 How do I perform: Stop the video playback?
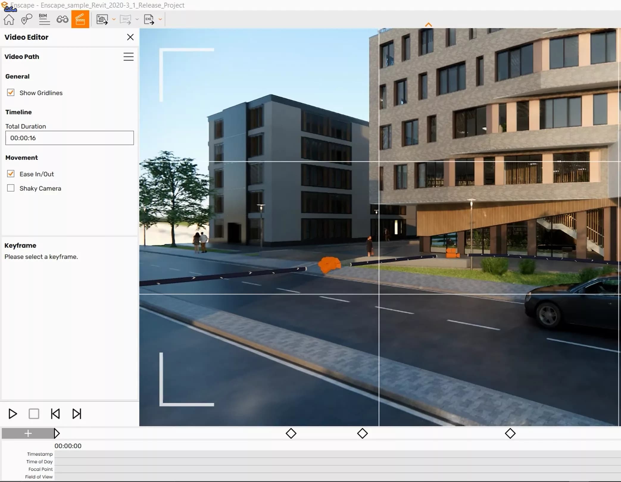click(x=34, y=414)
